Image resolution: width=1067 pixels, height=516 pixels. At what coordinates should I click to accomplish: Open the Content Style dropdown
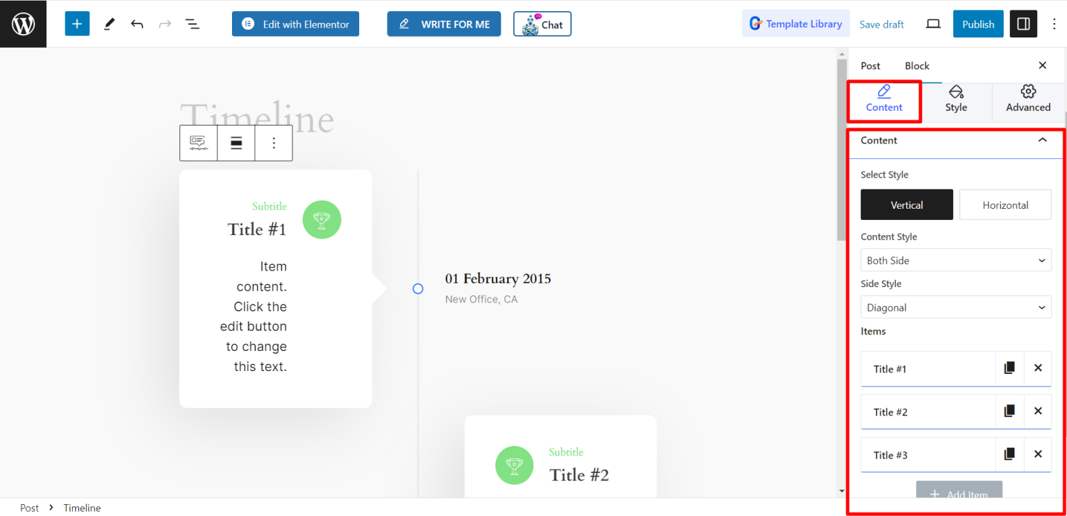point(956,259)
